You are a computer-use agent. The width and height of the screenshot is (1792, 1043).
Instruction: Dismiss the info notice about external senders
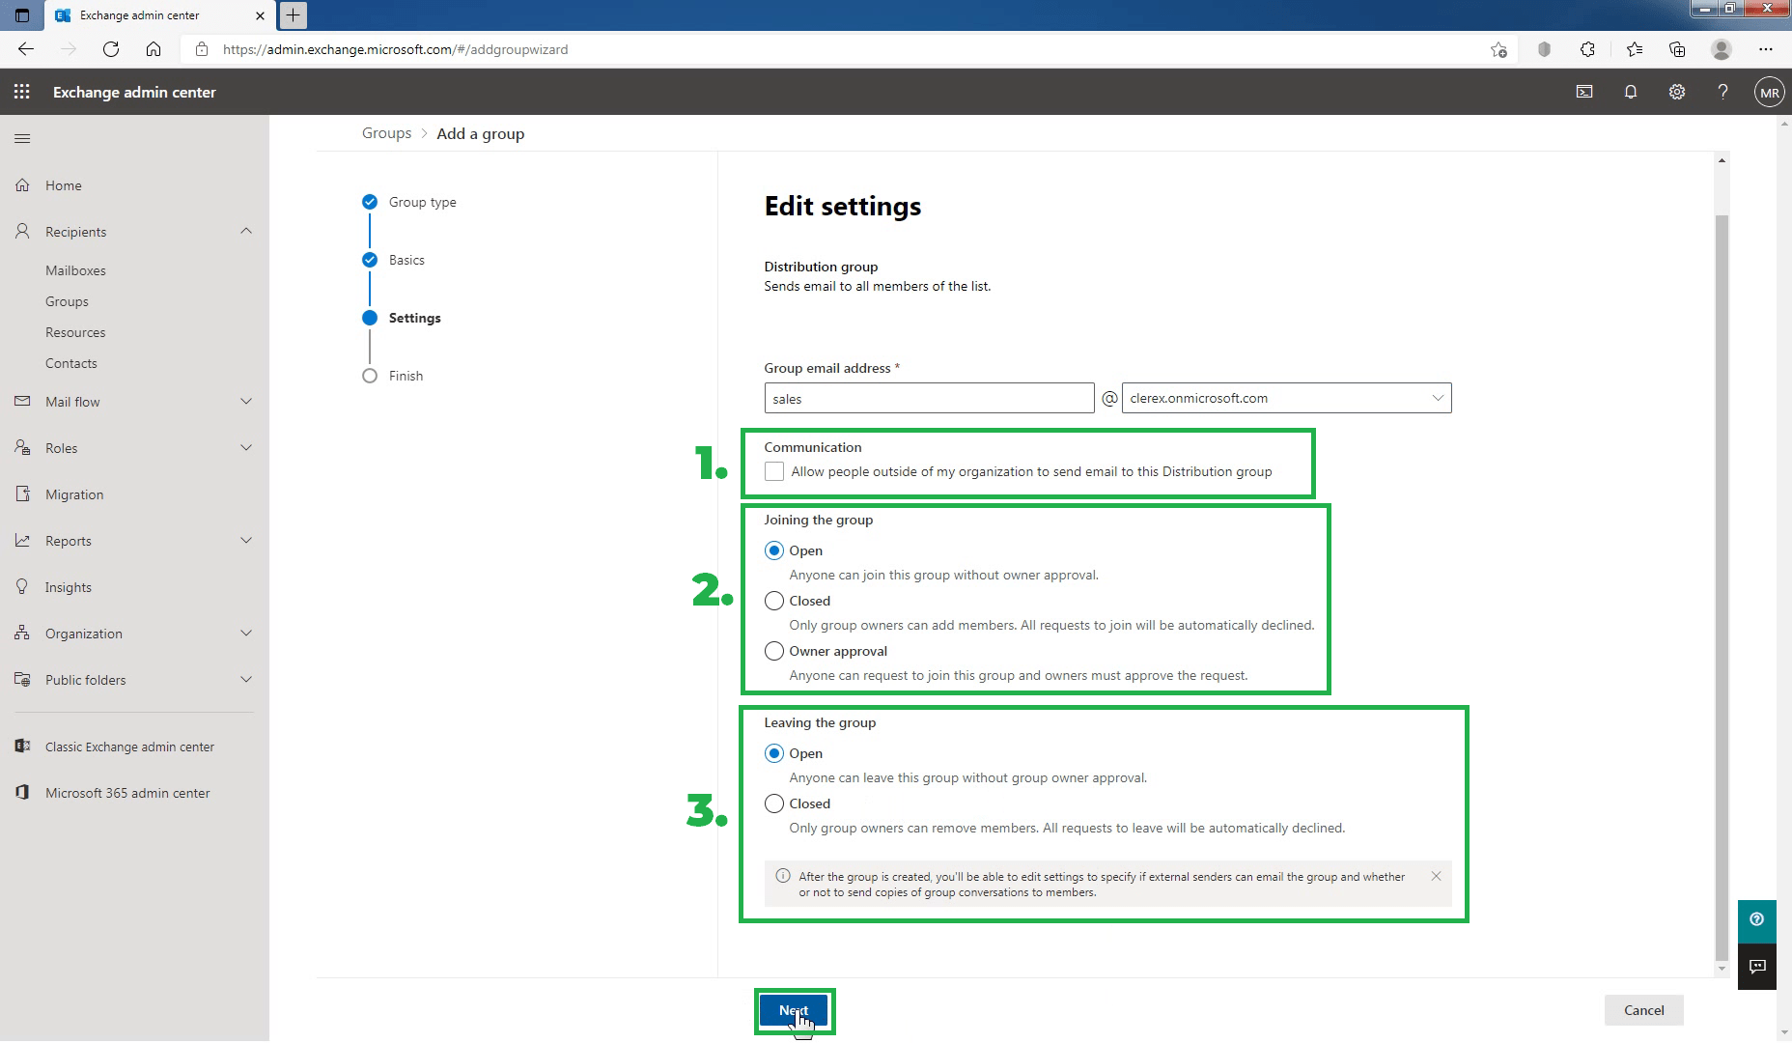tap(1436, 876)
